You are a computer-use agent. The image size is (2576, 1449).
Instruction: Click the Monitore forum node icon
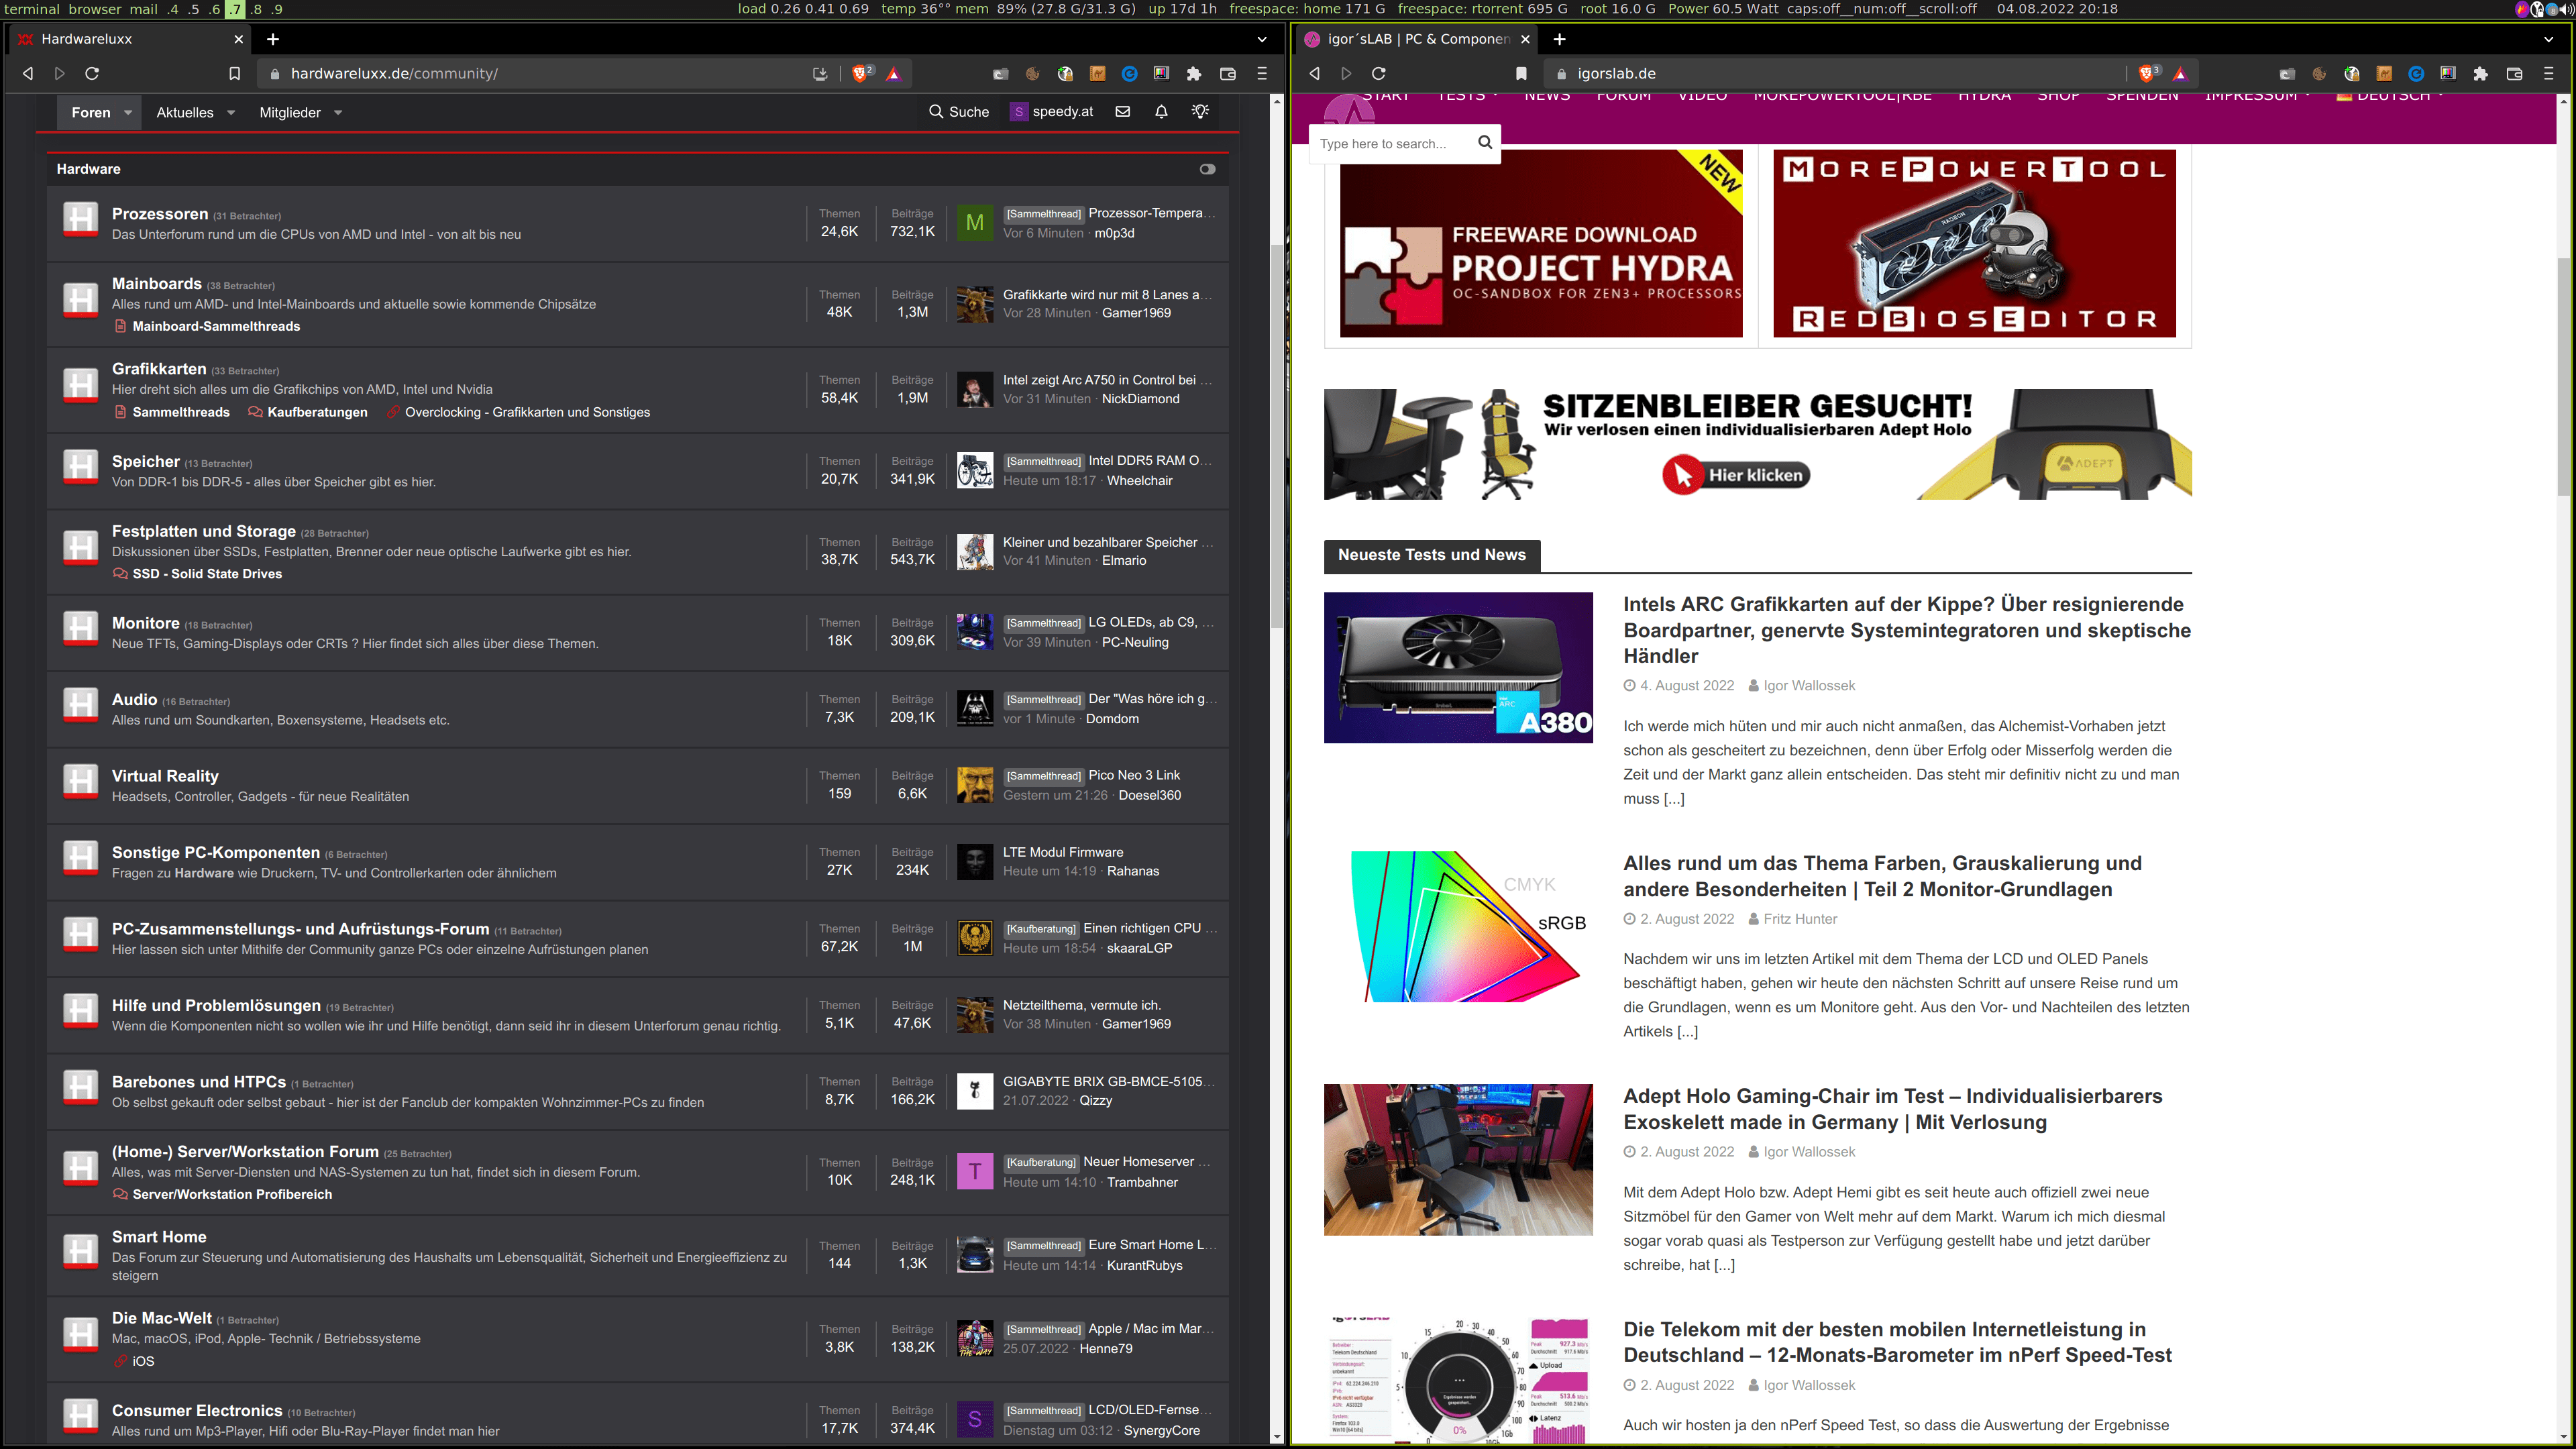point(80,629)
